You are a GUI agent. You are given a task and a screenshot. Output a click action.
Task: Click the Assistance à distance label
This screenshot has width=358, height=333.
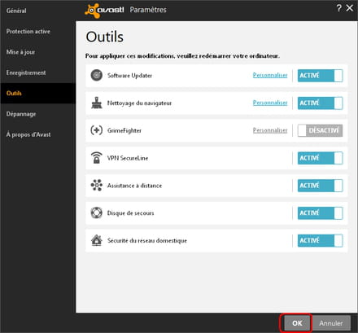134,186
